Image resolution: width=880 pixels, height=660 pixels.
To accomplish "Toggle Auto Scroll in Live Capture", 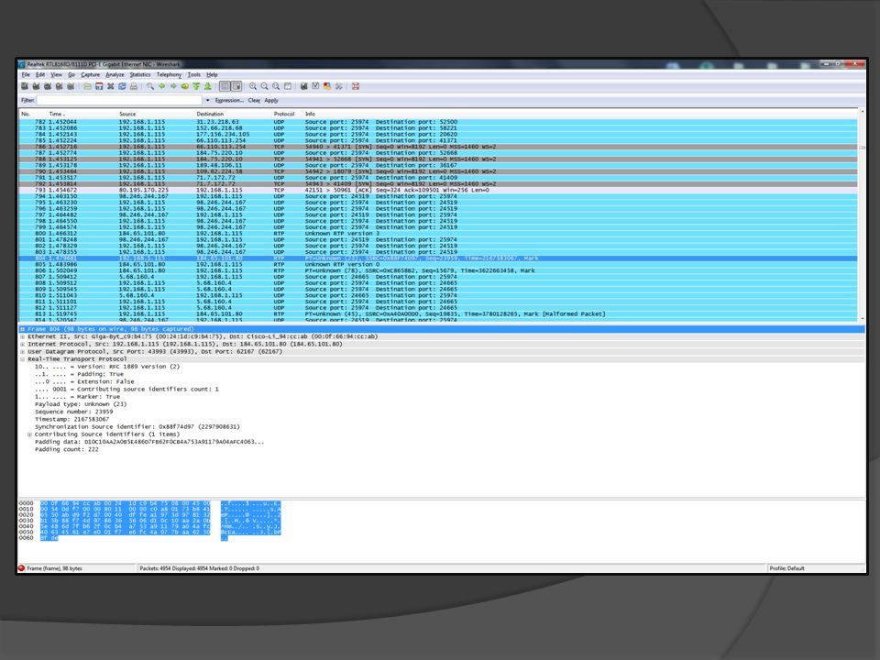I will [236, 86].
